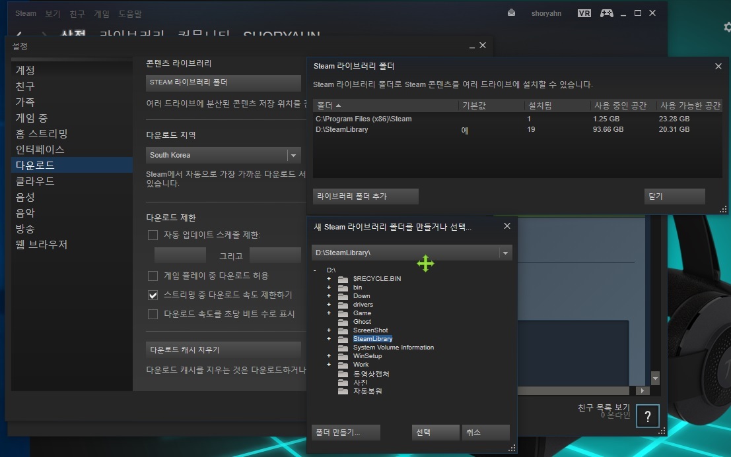Open the South Korea download region dropdown
The width and height of the screenshot is (731, 457).
223,155
